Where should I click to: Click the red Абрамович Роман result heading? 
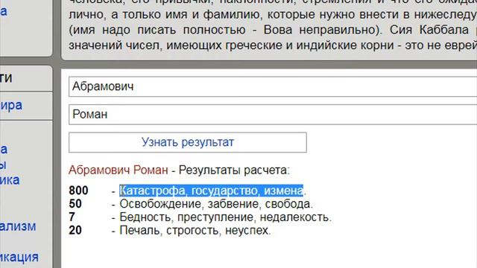click(118, 170)
